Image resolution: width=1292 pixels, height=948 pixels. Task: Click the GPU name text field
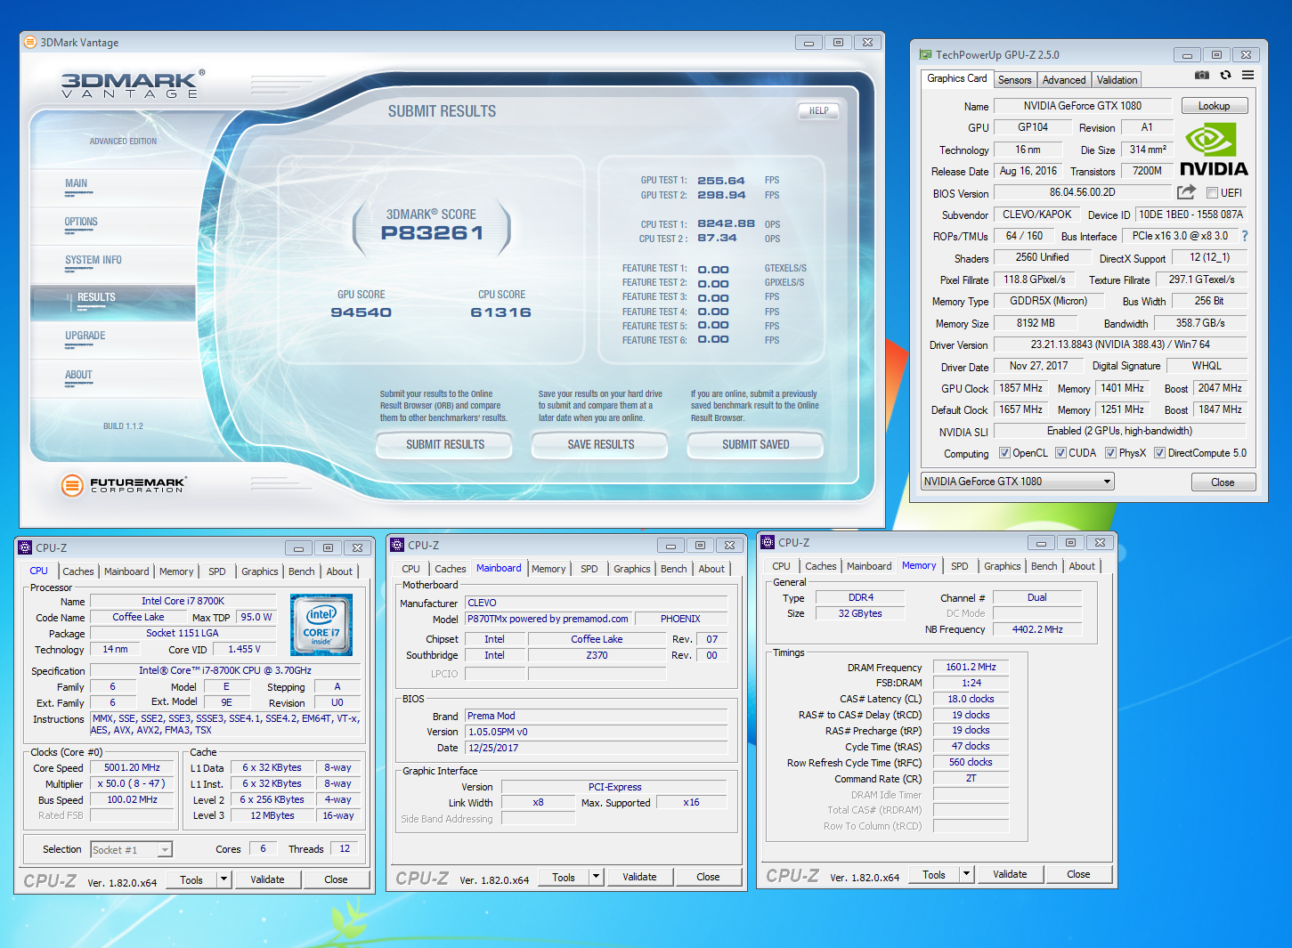1082,106
